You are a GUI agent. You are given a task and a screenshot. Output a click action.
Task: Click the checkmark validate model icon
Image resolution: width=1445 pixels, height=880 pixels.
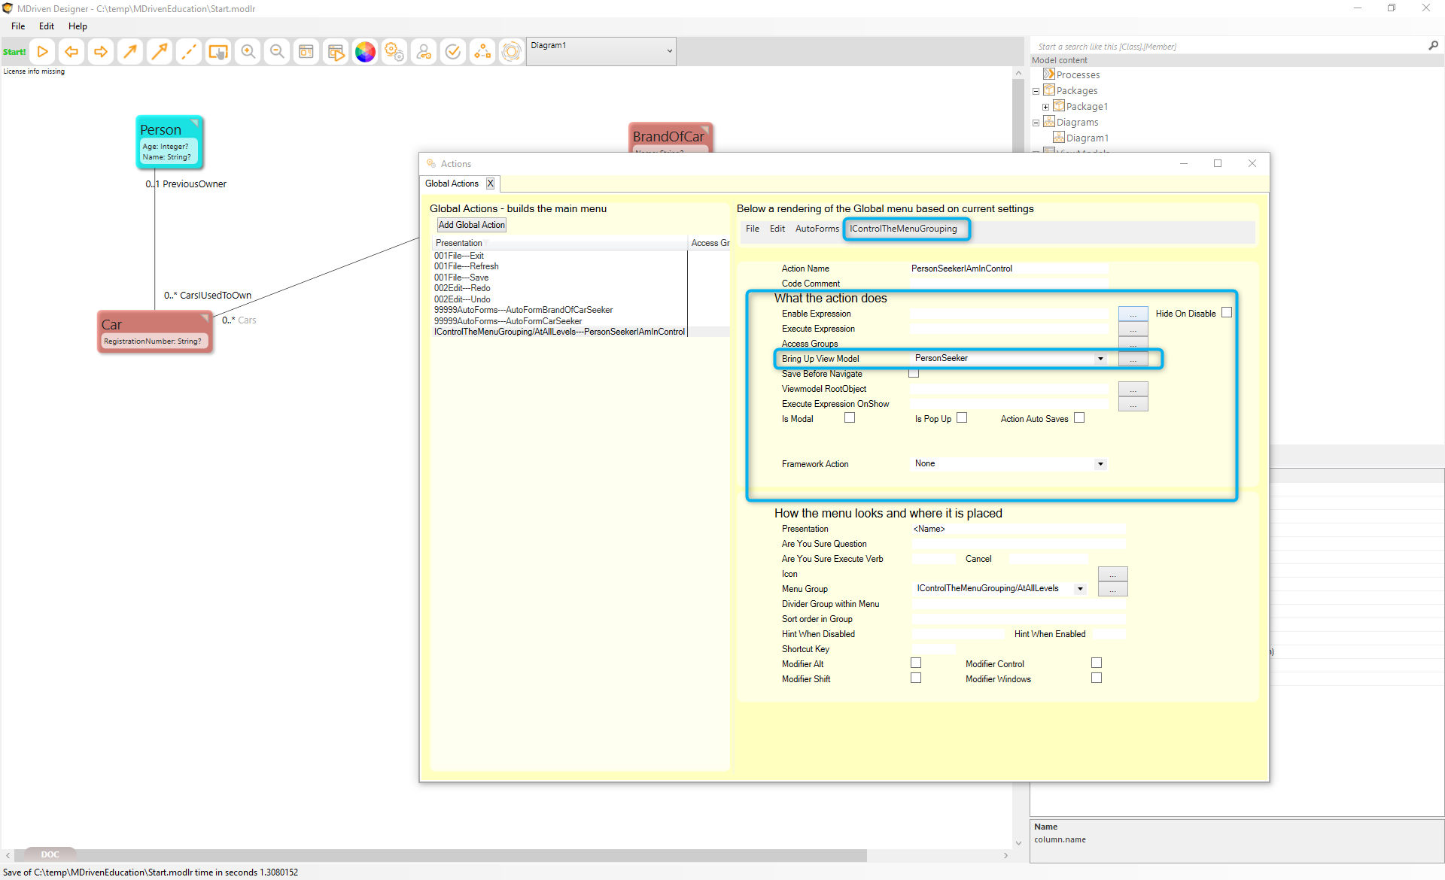pyautogui.click(x=453, y=52)
